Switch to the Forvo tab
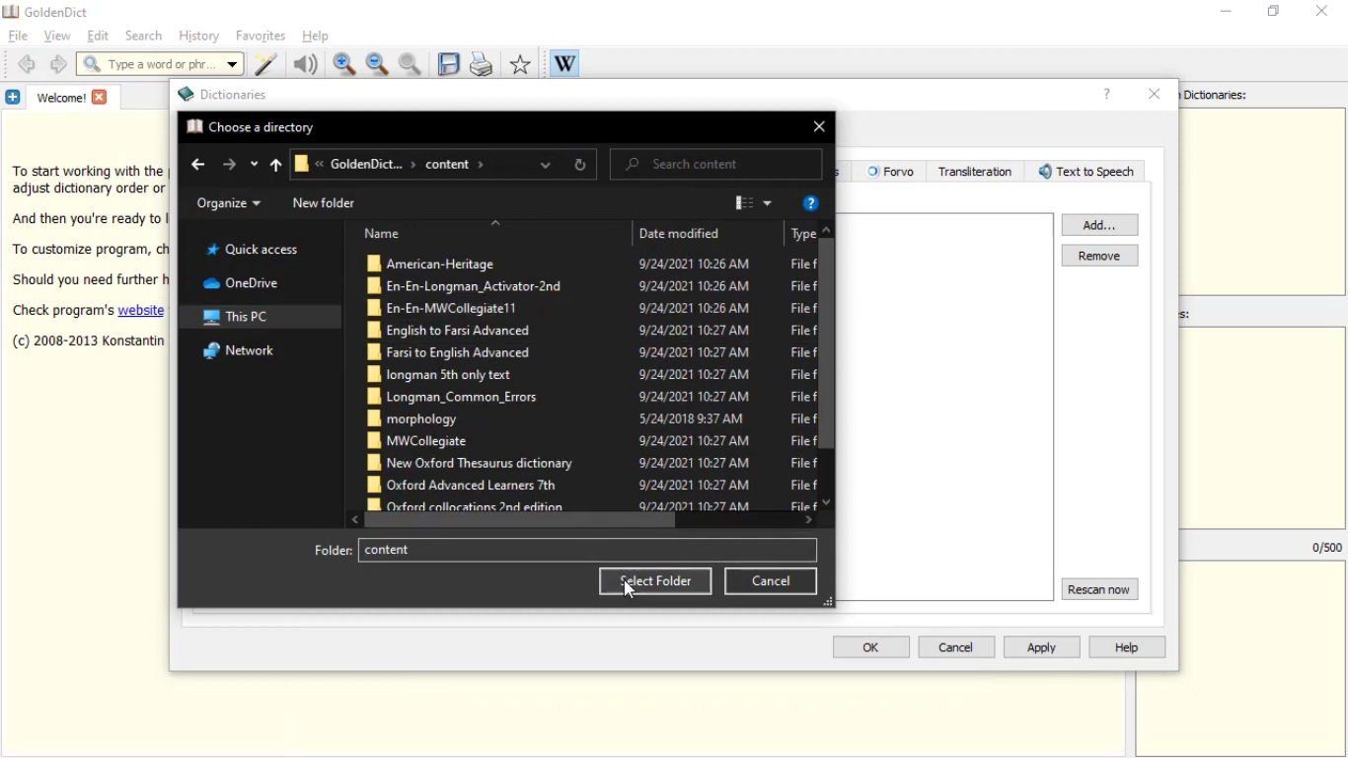1348x758 pixels. point(891,172)
